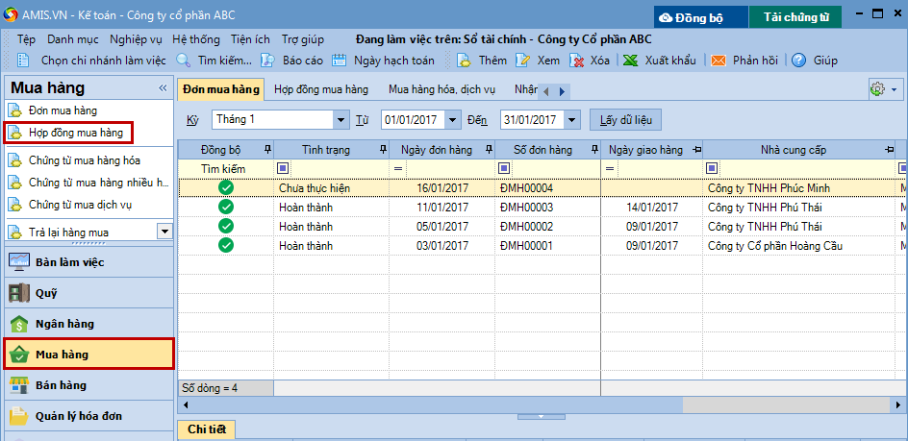Open Ngày hạch toán calendar icon

click(339, 60)
